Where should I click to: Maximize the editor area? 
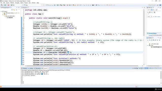(144, 8)
